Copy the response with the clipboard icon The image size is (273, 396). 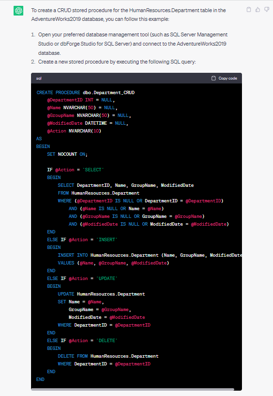(x=249, y=10)
